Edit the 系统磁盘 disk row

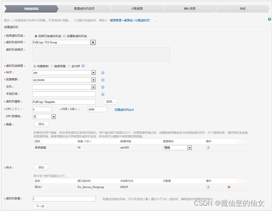tap(208, 148)
